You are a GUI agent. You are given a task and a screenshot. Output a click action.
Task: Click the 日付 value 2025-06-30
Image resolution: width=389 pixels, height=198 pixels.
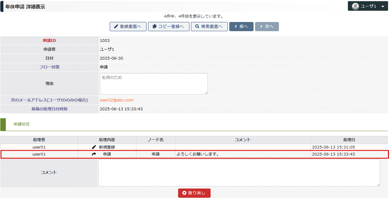112,58
